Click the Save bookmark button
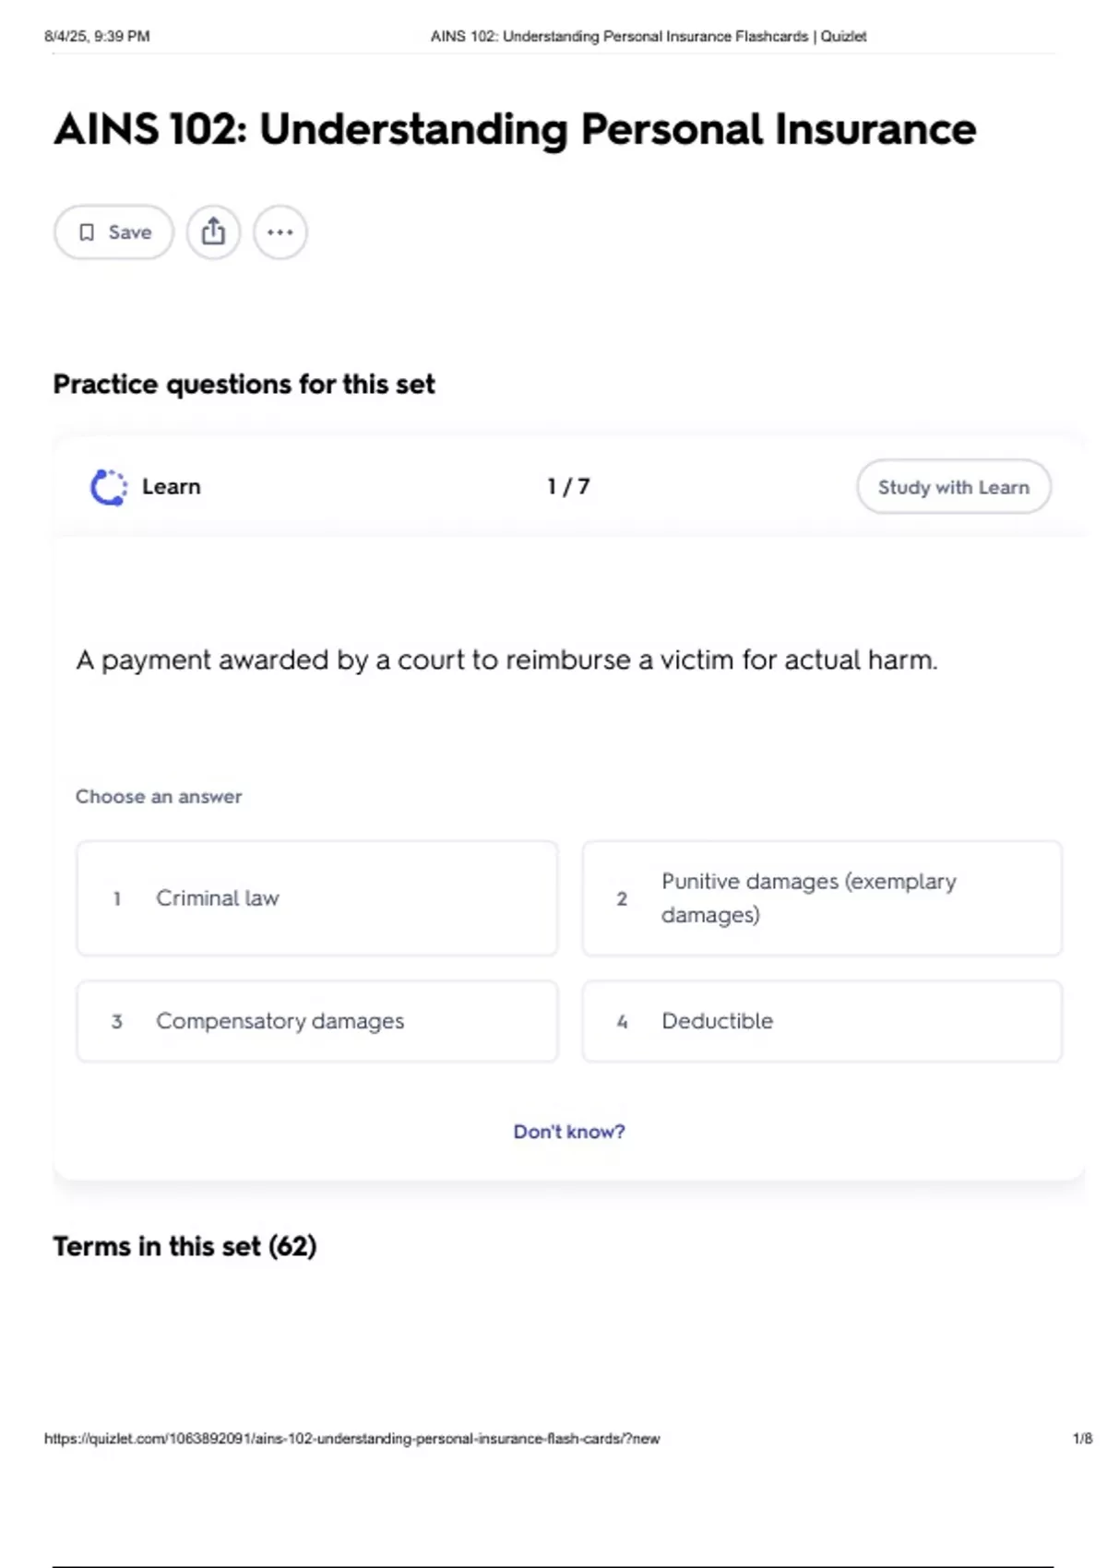This screenshot has width=1107, height=1568. pos(113,232)
